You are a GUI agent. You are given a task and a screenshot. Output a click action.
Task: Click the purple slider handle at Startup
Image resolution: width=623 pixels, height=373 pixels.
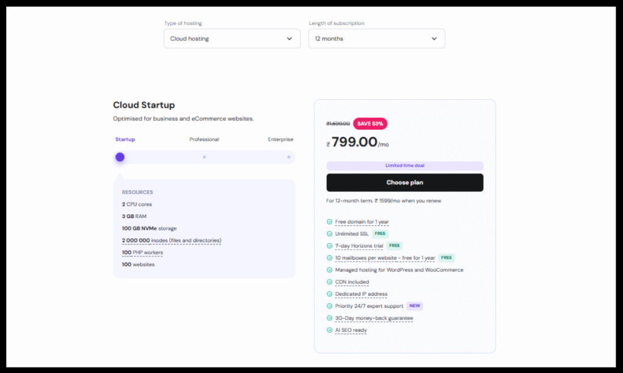pos(120,157)
